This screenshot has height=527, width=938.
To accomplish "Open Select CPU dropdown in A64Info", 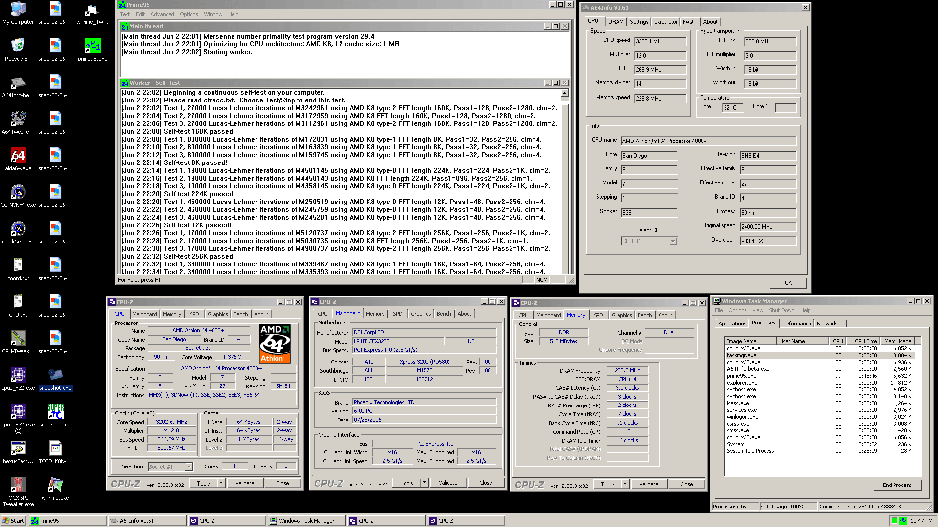I will pyautogui.click(x=673, y=241).
